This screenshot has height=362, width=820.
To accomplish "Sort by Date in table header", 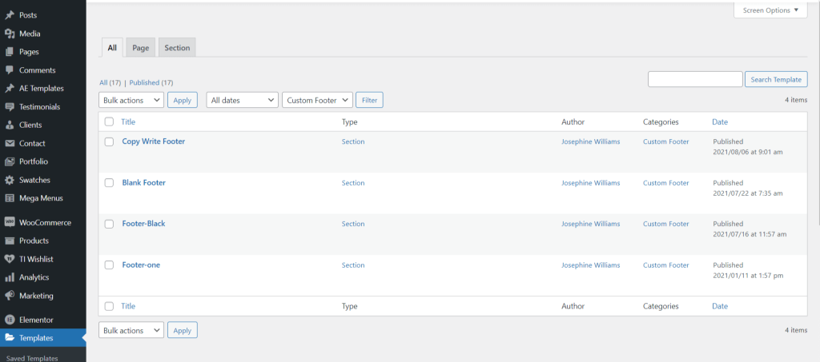I will pyautogui.click(x=720, y=121).
